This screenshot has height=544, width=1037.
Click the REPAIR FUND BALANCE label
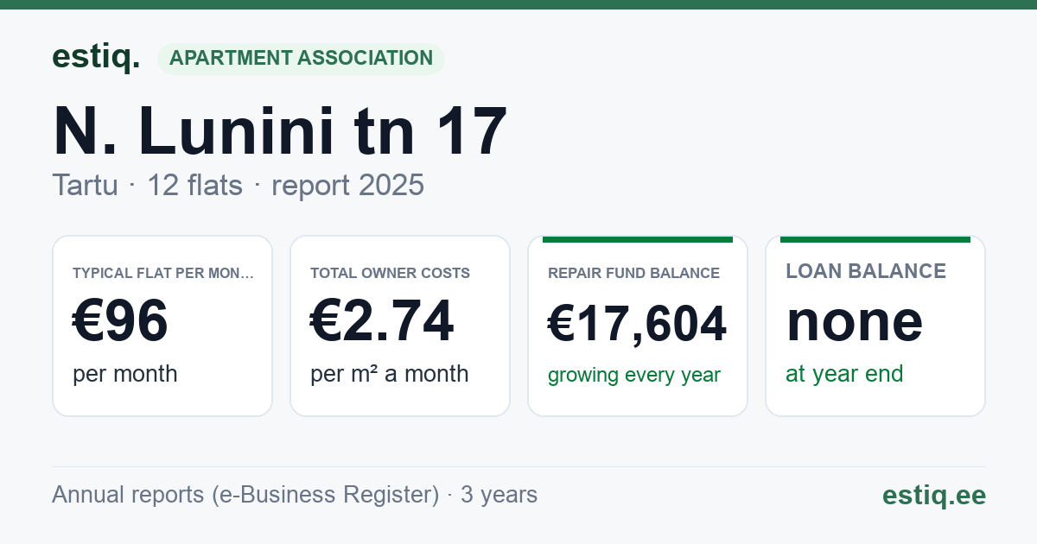[633, 273]
